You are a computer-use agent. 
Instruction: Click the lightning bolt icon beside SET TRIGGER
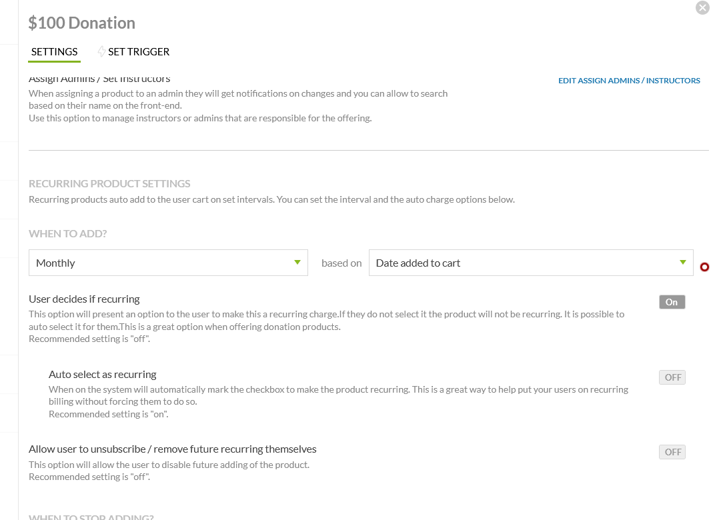tap(101, 51)
